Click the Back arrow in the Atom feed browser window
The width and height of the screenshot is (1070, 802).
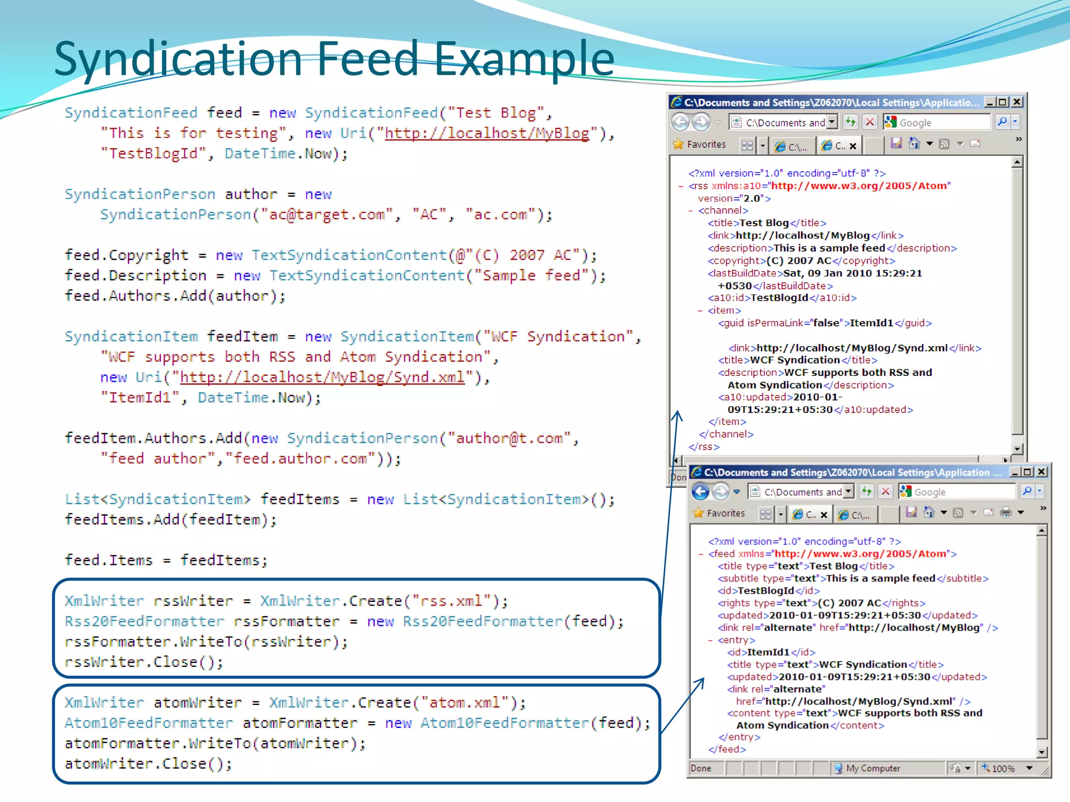point(701,491)
